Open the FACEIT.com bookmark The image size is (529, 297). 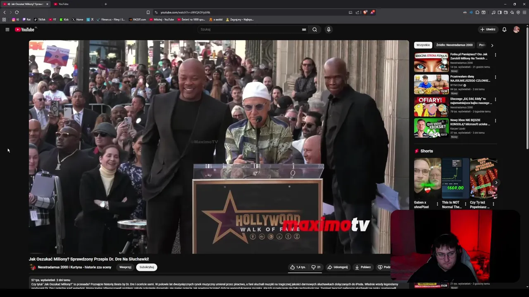138,19
